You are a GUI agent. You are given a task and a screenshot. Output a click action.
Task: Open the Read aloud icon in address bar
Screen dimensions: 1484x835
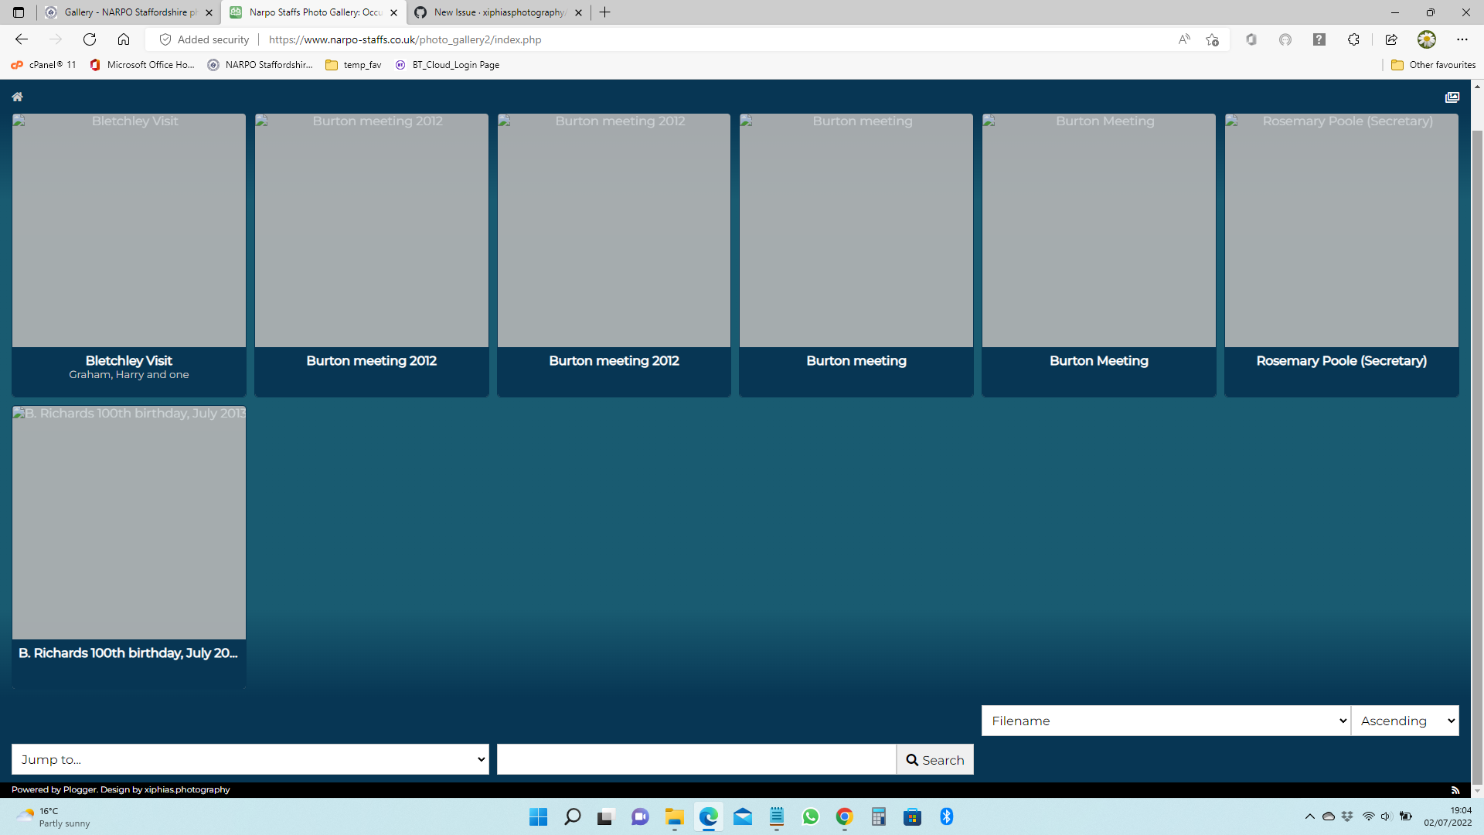pos(1184,39)
